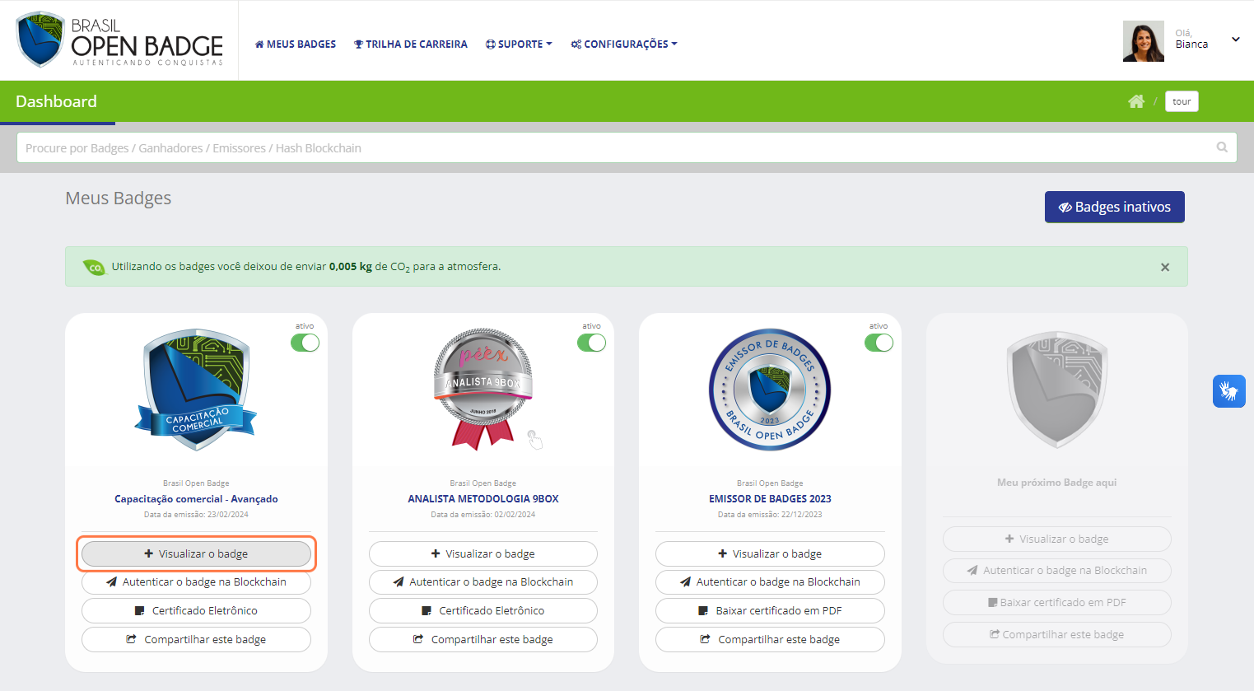The image size is (1254, 691).
Task: Autenticar Analista 9Box badge na Blockchain
Action: pos(483,581)
